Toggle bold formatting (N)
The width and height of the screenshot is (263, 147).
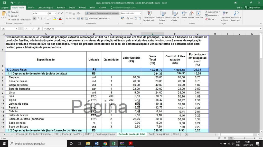(x=34, y=18)
